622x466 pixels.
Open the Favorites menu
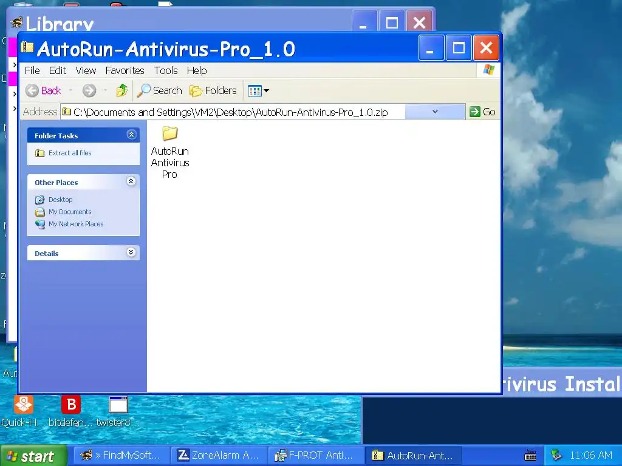point(125,70)
